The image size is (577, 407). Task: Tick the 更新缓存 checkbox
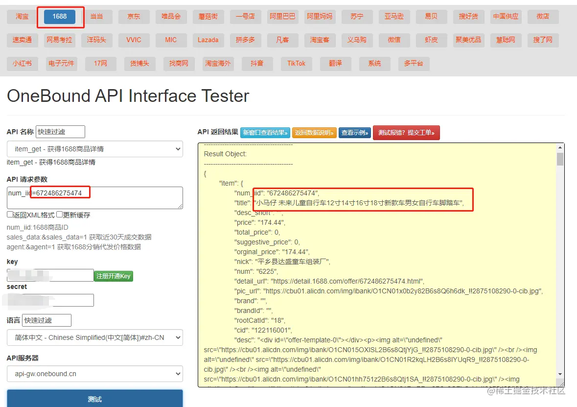tap(59, 215)
